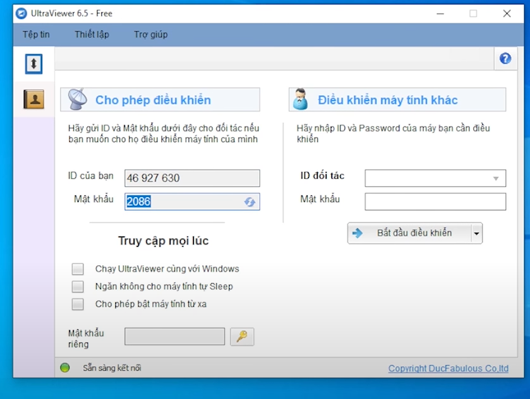Viewport: 530px width, 399px height.
Task: Enable Chạy UltraViewer cùng với Windows checkbox
Action: [x=78, y=269]
